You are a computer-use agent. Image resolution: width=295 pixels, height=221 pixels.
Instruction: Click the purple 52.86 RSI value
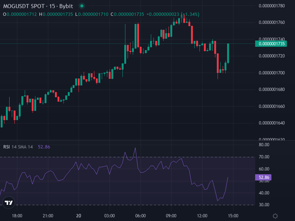[x=44, y=147]
